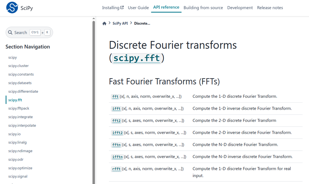Click the home icon in breadcrumbs
Image resolution: width=309 pixels, height=184 pixels.
click(x=104, y=23)
